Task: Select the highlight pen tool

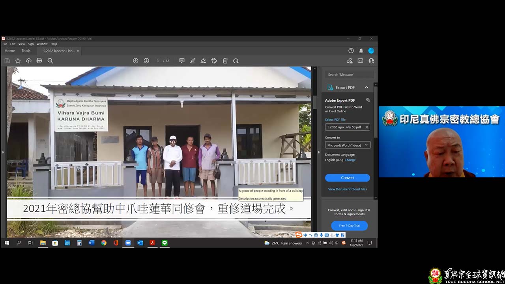Action: pyautogui.click(x=193, y=61)
